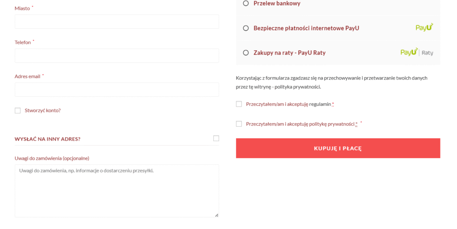Tick the Stworzyć konto checkbox
The image size is (457, 229).
pos(18,110)
